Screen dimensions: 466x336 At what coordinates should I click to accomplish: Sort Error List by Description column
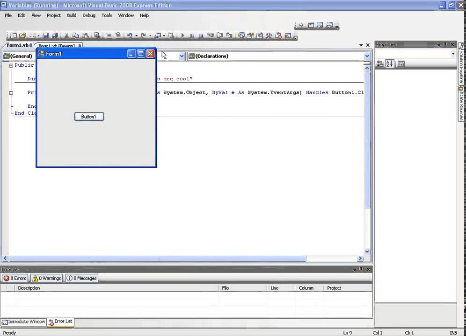(116, 288)
